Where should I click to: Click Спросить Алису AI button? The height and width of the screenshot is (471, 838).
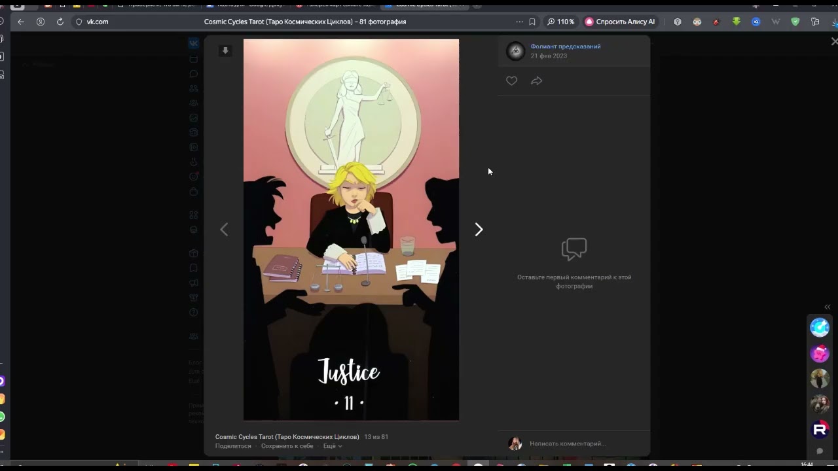620,22
